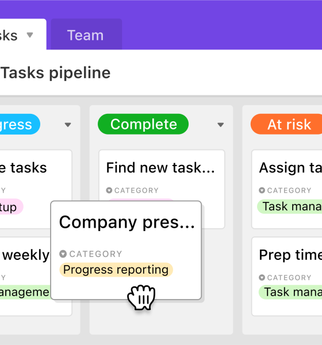Click Task mana tag on Assign card
Screen dimensions: 322x345
290,206
